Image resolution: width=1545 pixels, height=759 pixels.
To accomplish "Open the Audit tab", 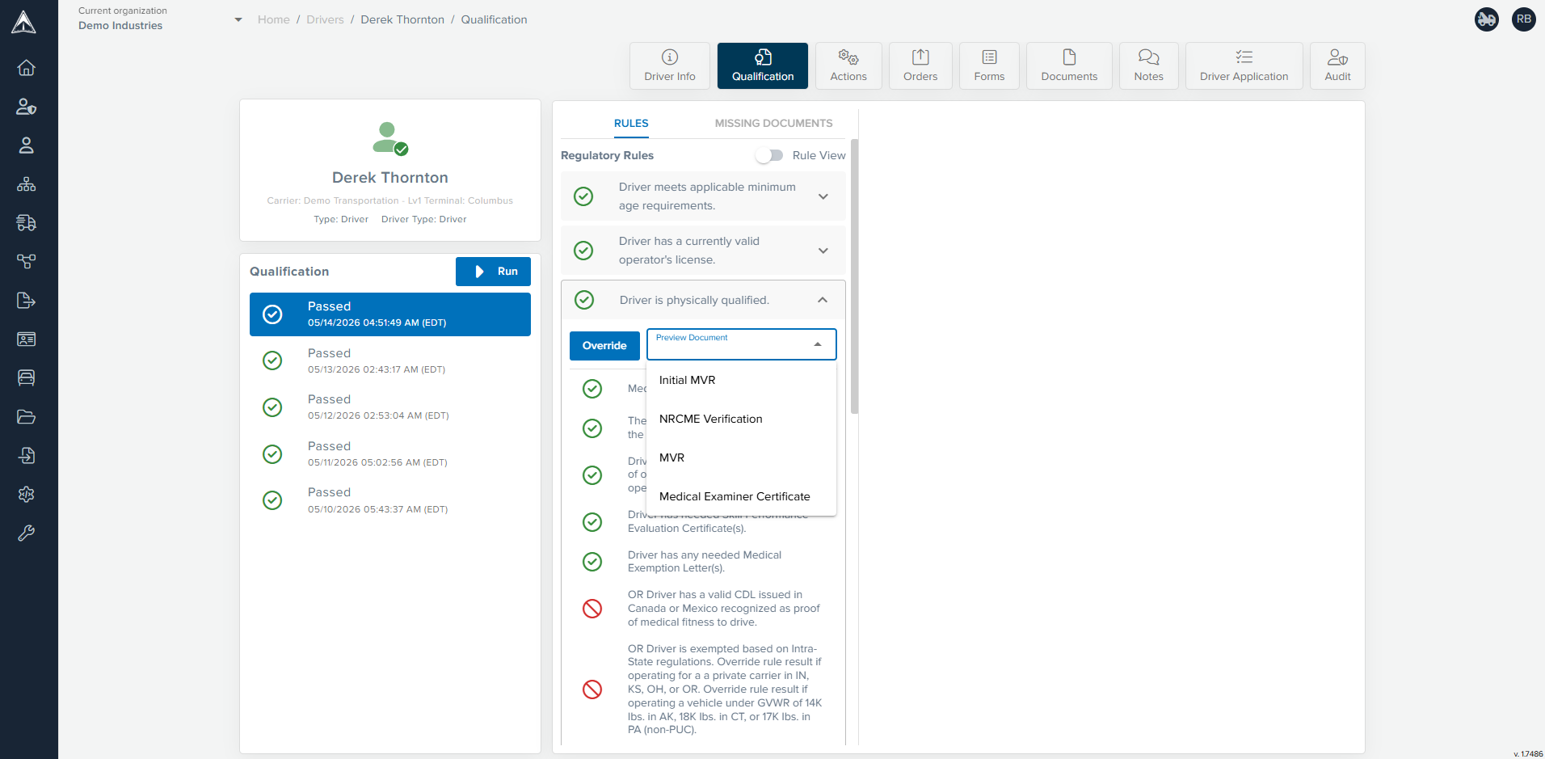I will 1337,65.
